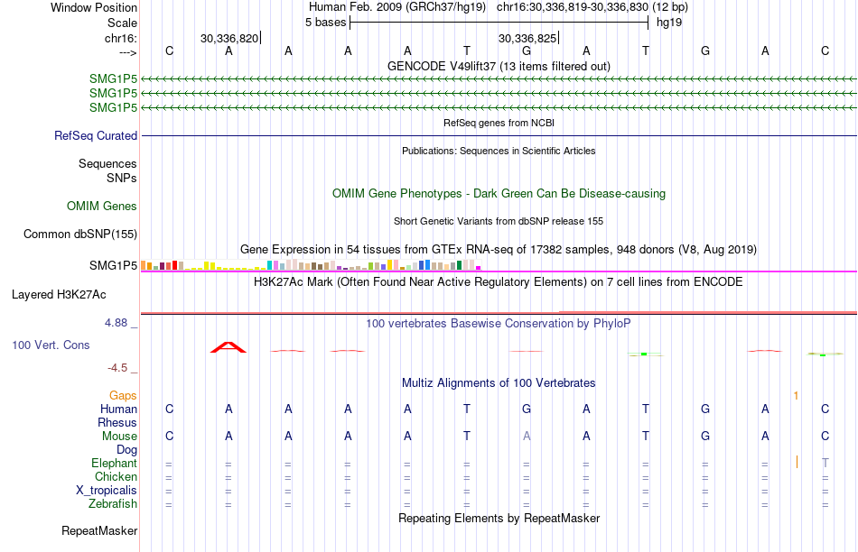858x552 pixels.
Task: Click the Window Position label
Action: [94, 7]
